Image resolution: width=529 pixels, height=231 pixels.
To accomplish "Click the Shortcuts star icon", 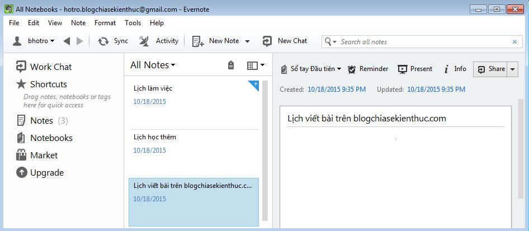I will click(x=21, y=84).
